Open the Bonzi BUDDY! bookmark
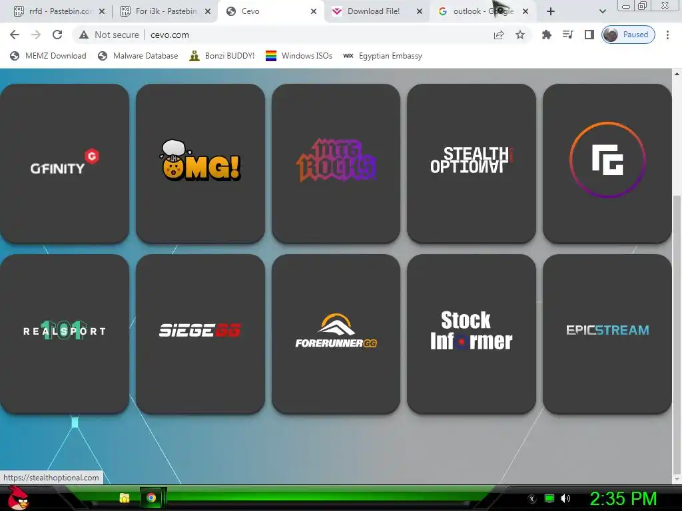 point(222,56)
